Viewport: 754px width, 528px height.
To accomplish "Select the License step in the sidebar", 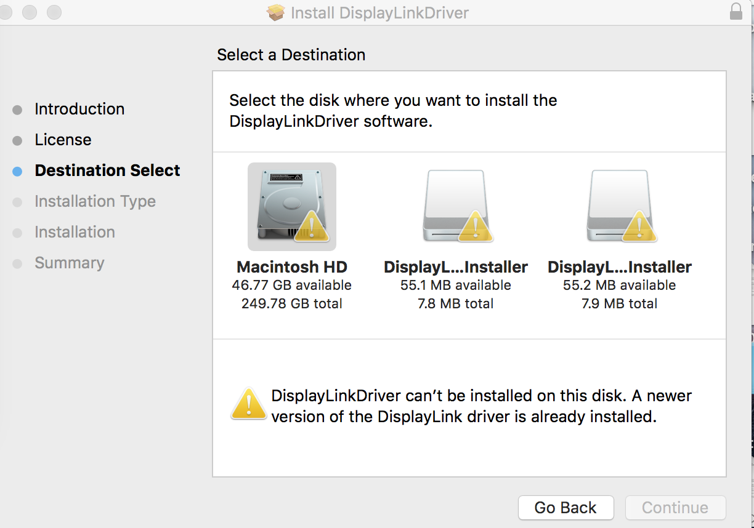I will pos(63,140).
